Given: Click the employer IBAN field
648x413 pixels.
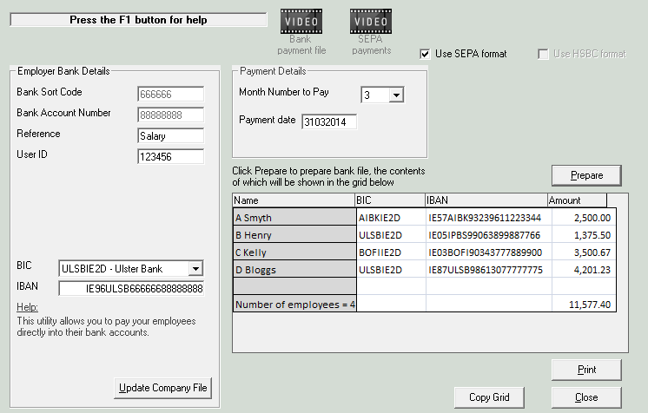Looking at the screenshot, I should coord(131,288).
